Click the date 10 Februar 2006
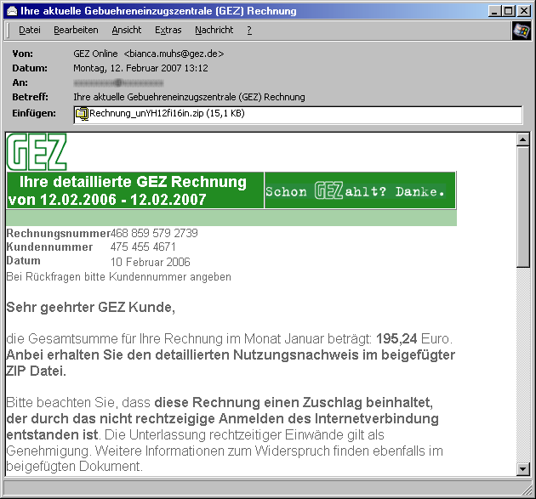Viewport: 536px width, 499px height. [x=150, y=262]
